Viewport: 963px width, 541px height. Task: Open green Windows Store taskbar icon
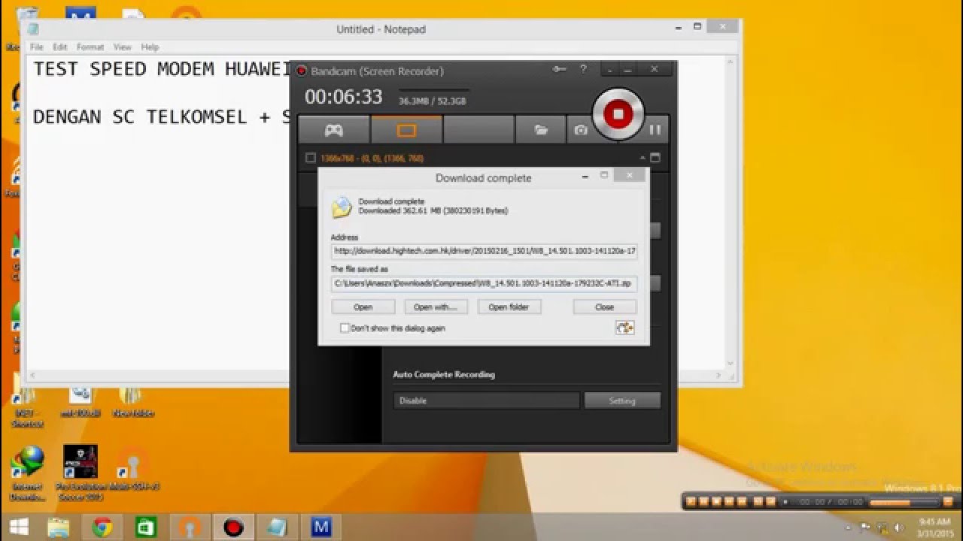pos(145,527)
